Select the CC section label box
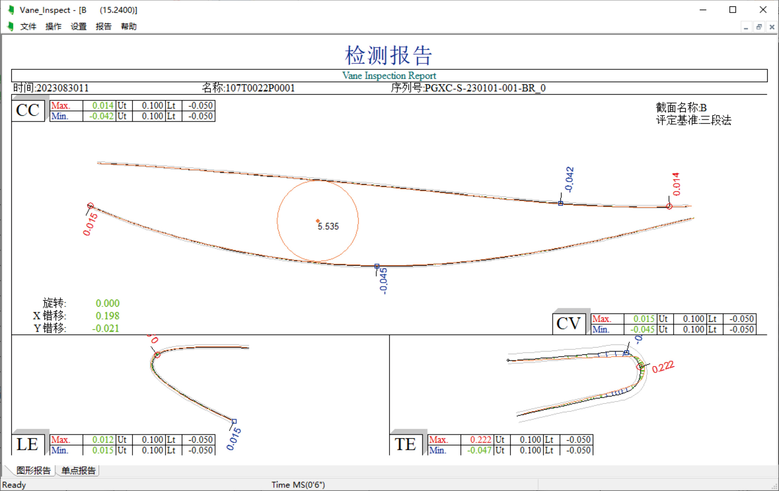This screenshot has width=779, height=491. point(28,111)
